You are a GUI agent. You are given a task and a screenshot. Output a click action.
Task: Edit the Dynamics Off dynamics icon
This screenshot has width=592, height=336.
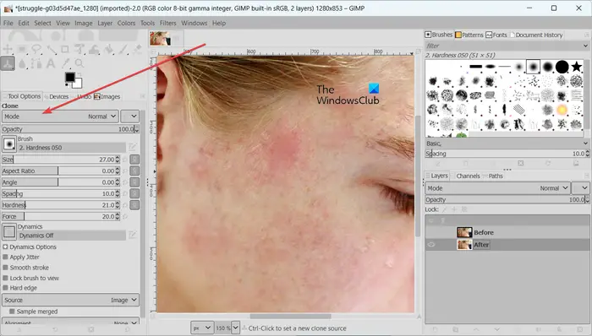pyautogui.click(x=133, y=235)
